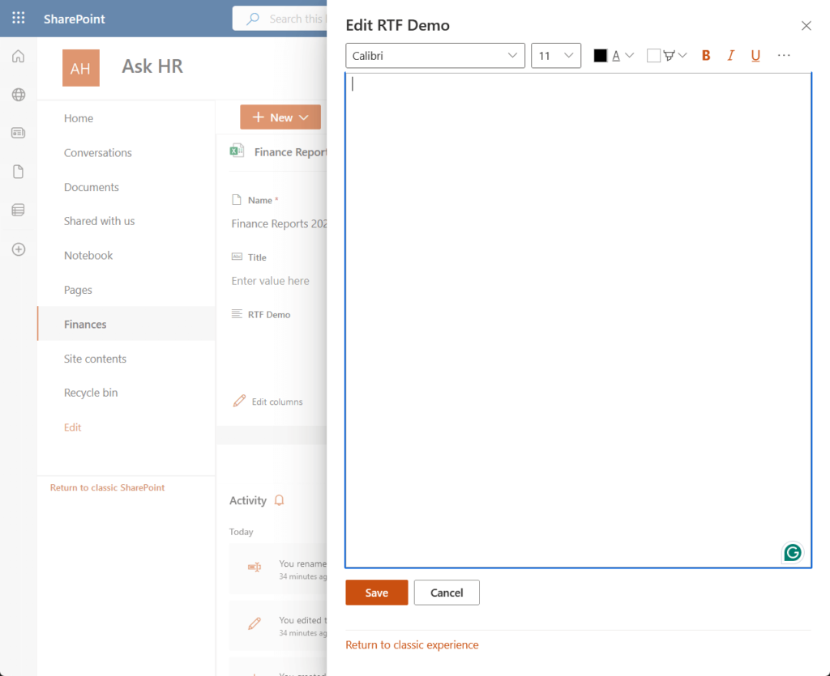830x676 pixels.
Task: Click Return to classic experience link
Action: click(x=412, y=644)
